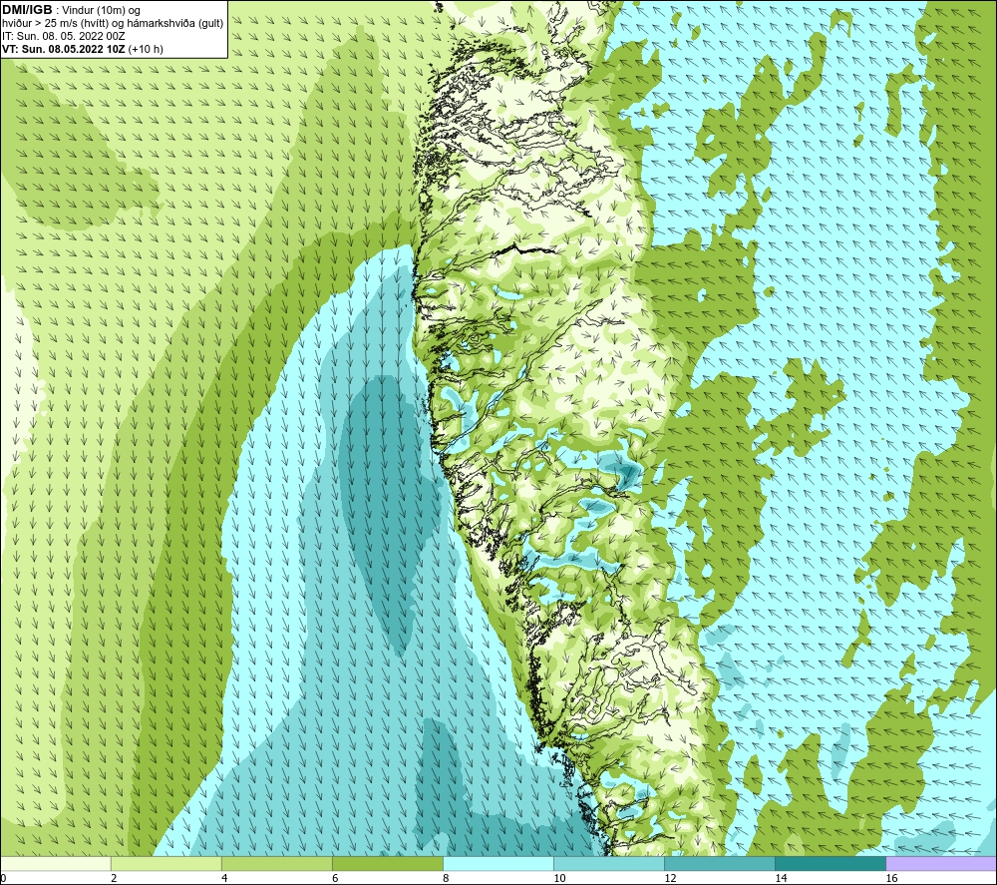997x885 pixels.
Task: Click the scale label '16'
Action: point(891,879)
